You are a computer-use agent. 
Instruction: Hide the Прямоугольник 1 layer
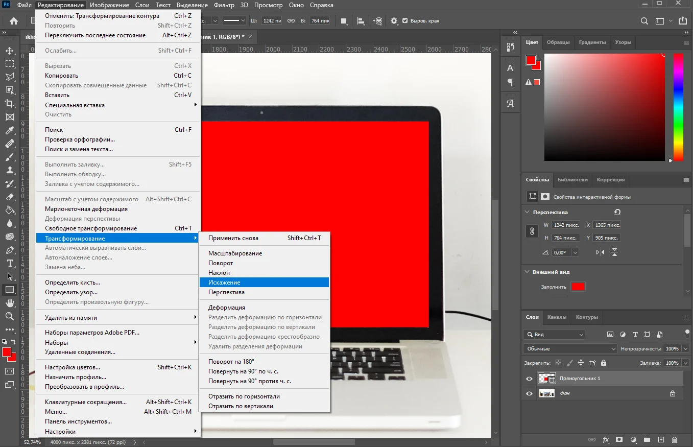[x=529, y=379]
